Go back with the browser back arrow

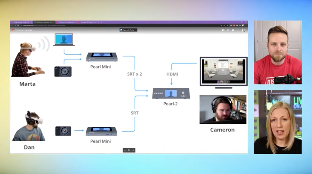point(12,26)
